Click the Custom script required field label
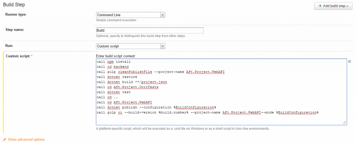The image size is (356, 143). coord(18,56)
